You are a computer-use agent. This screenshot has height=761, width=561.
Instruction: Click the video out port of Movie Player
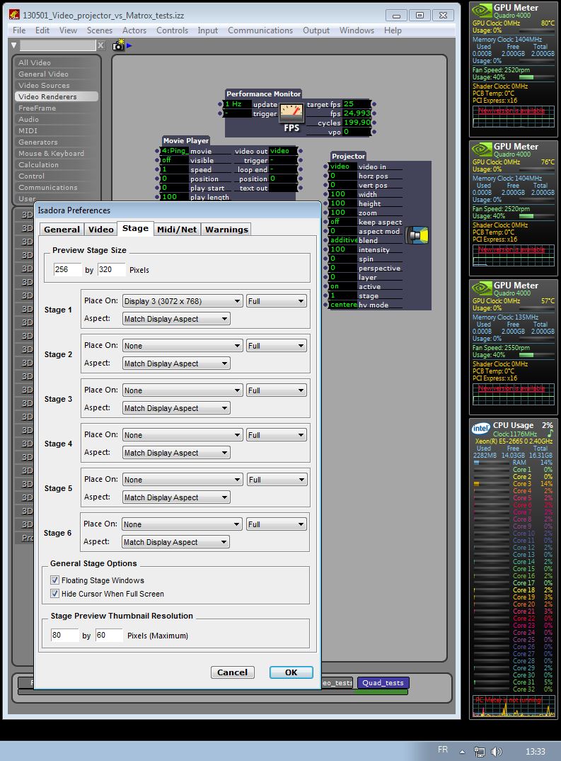click(x=301, y=151)
